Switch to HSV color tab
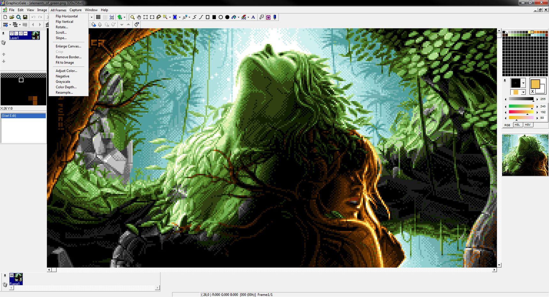This screenshot has width=549, height=297. click(x=528, y=125)
